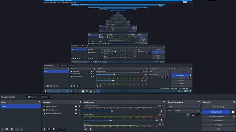Float the Scenes dock
236x132 pixels.
pos(39,102)
